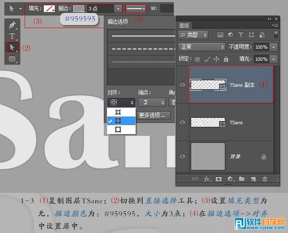
Task: Hide the TSane layer
Action: [x=182, y=122]
